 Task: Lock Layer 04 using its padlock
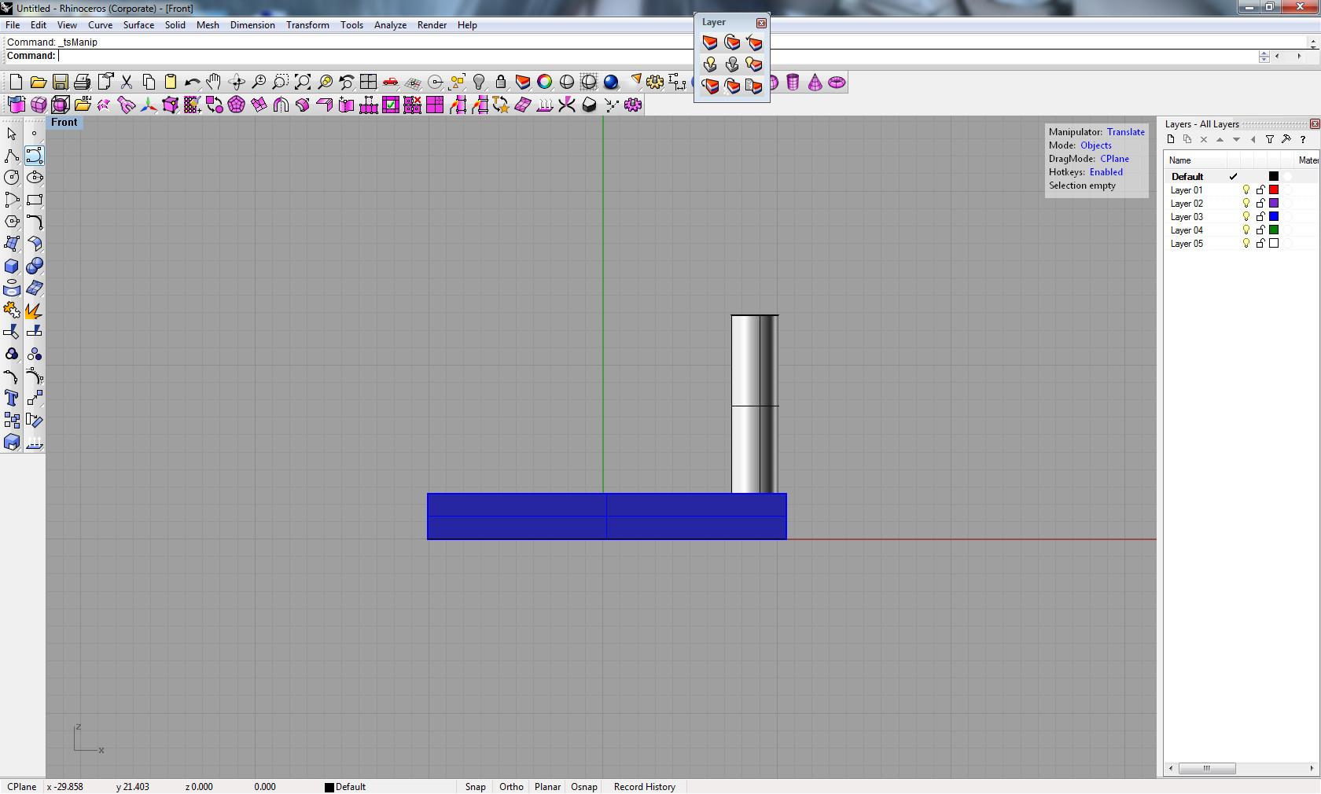(x=1260, y=230)
